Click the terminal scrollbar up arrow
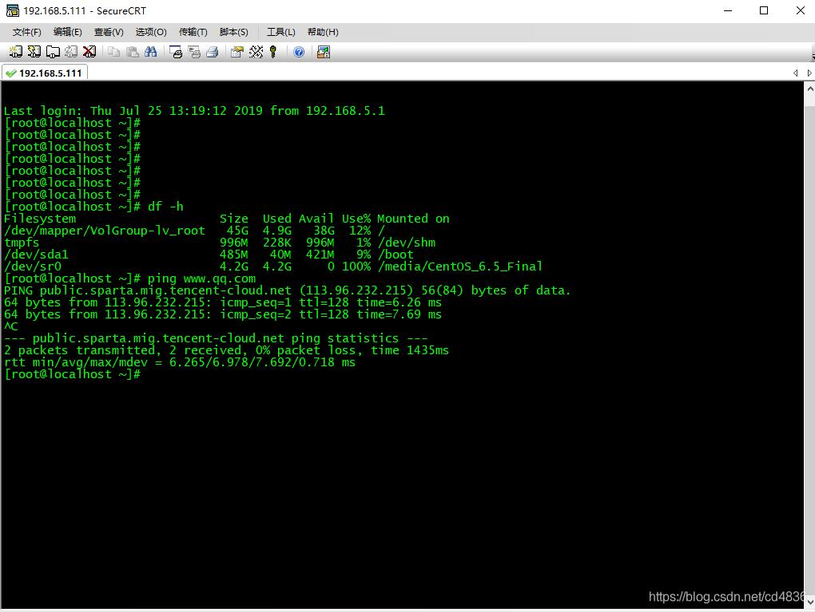Viewport: 815px width, 612px height. pyautogui.click(x=809, y=88)
